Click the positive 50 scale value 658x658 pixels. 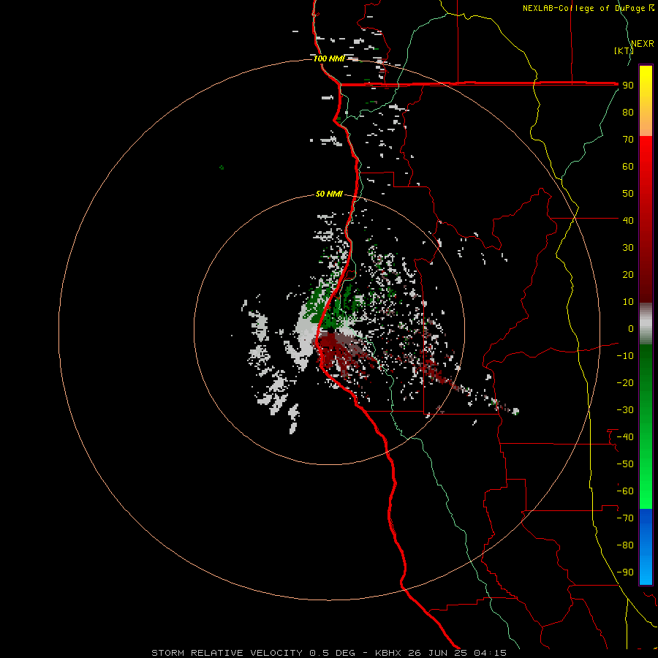(x=628, y=194)
